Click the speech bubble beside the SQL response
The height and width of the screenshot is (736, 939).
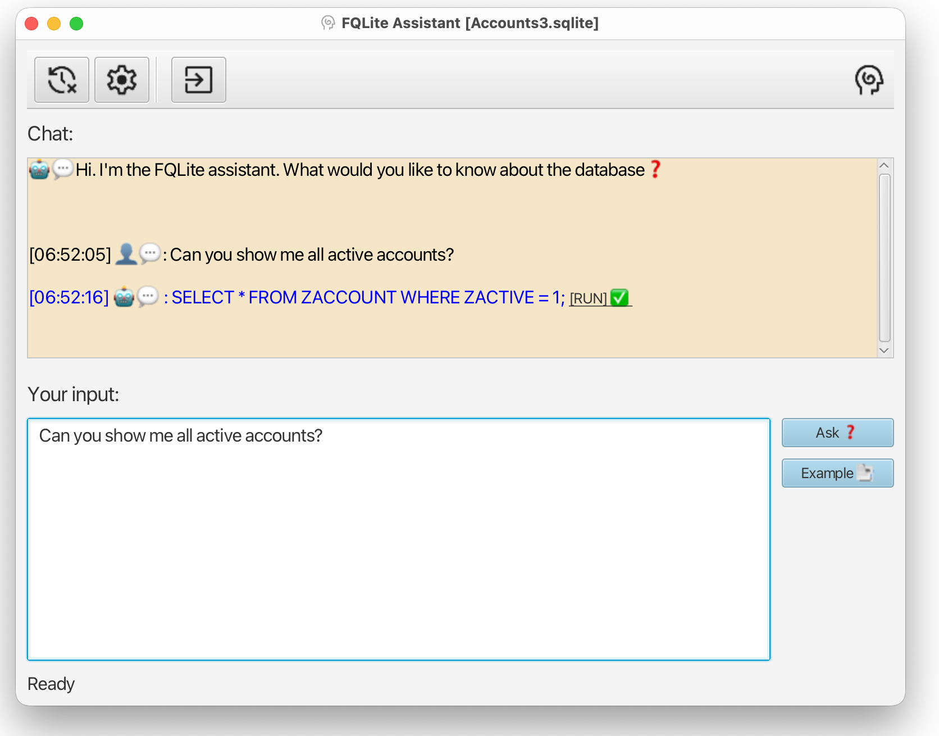click(x=147, y=297)
